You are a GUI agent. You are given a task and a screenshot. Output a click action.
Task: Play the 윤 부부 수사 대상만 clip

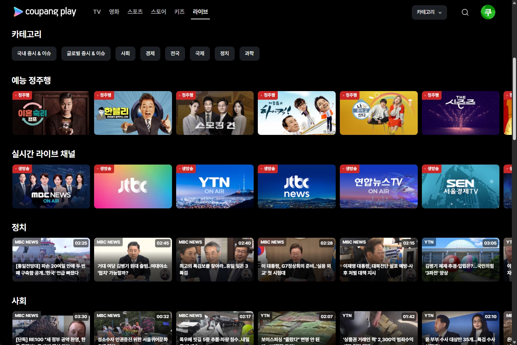click(460, 328)
